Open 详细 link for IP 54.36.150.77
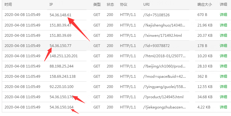This screenshot has height=116, width=231. pyautogui.click(x=223, y=46)
